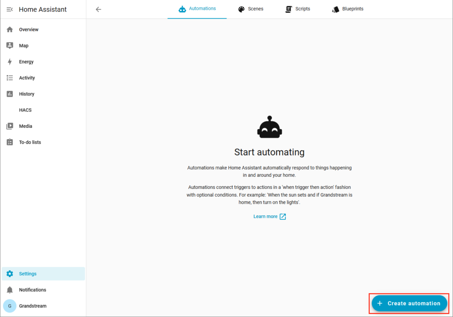The width and height of the screenshot is (453, 317).
Task: Switch to the Scenes tab
Action: click(x=250, y=9)
